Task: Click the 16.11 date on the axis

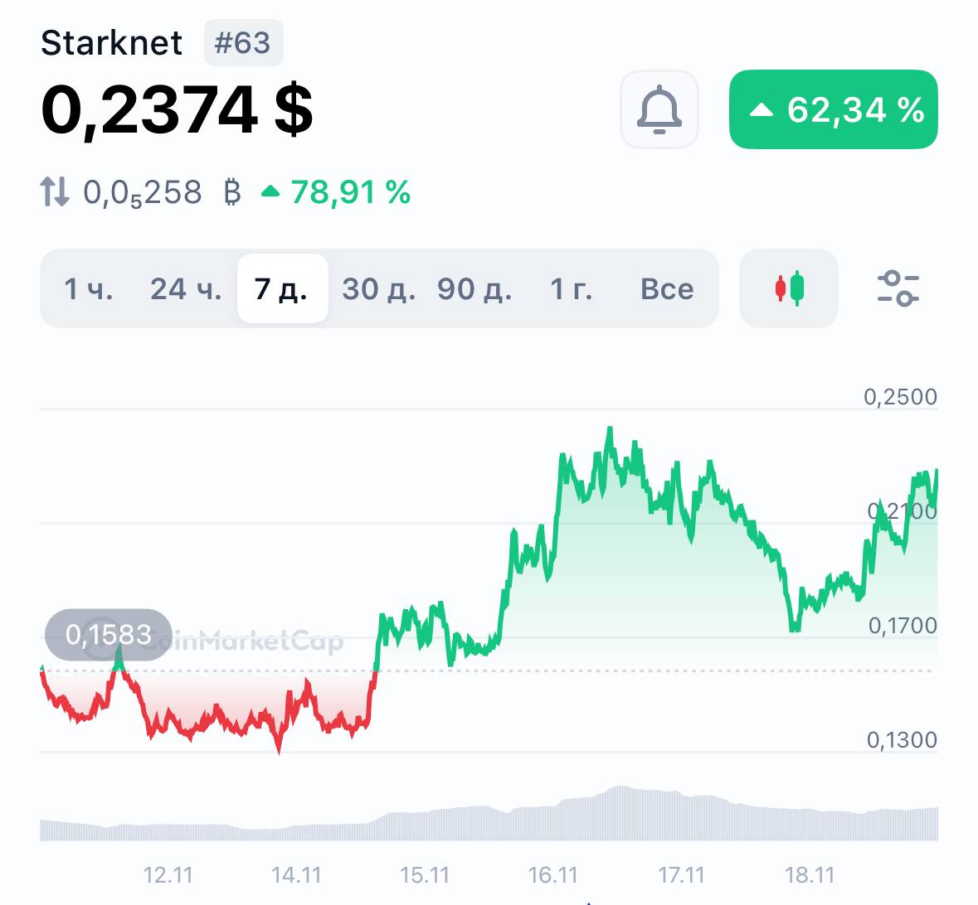Action: click(x=552, y=875)
